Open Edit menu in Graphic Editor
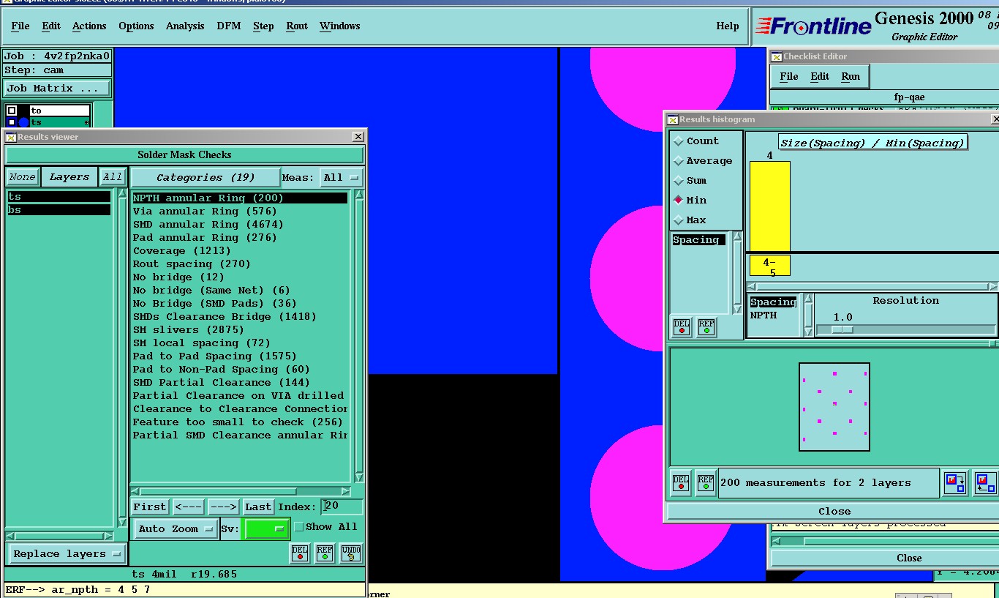Viewport: 999px width, 598px height. click(51, 26)
